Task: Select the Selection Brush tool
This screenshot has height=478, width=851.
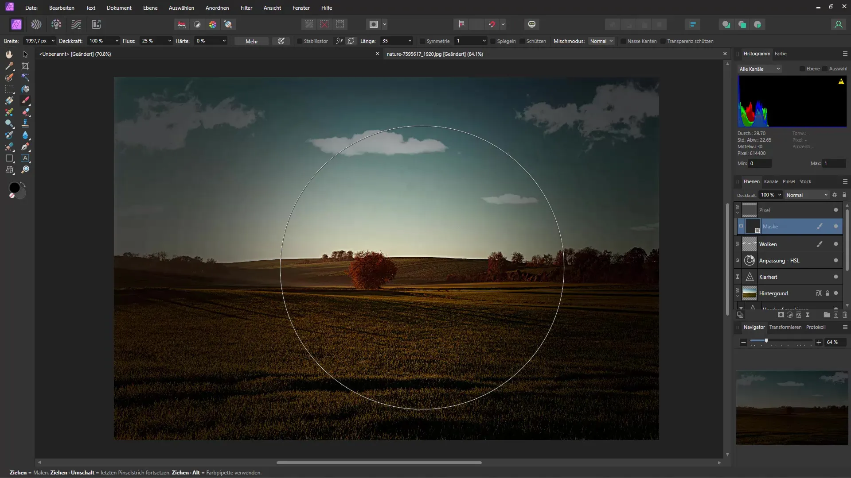Action: (9, 77)
